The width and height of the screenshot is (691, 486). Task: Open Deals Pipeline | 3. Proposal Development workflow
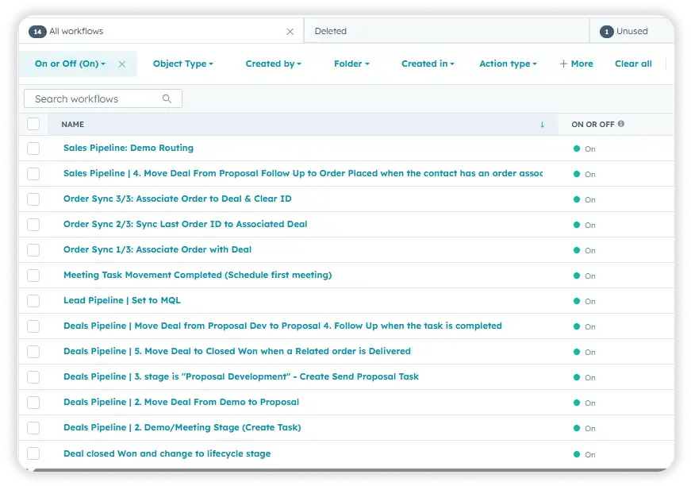click(241, 376)
